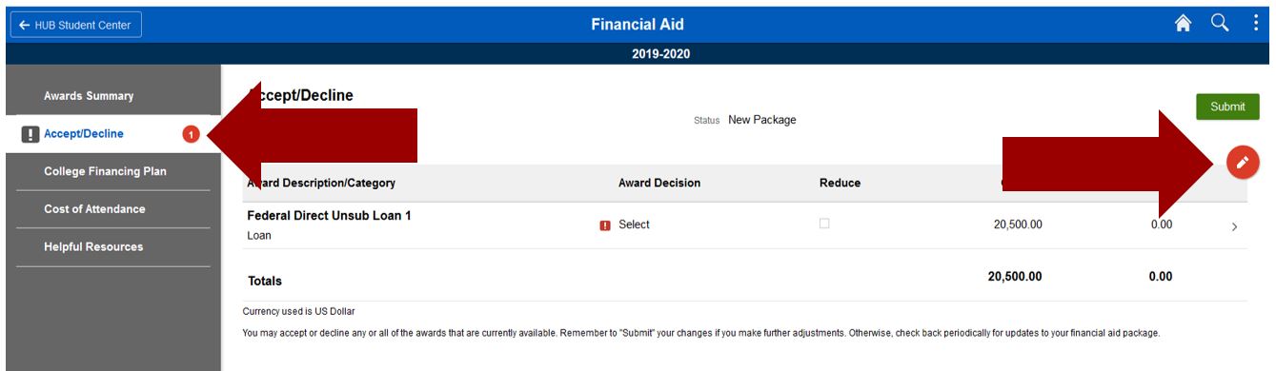Open the College Financing Plan page
Screen dimensions: 1276x371
pos(111,171)
